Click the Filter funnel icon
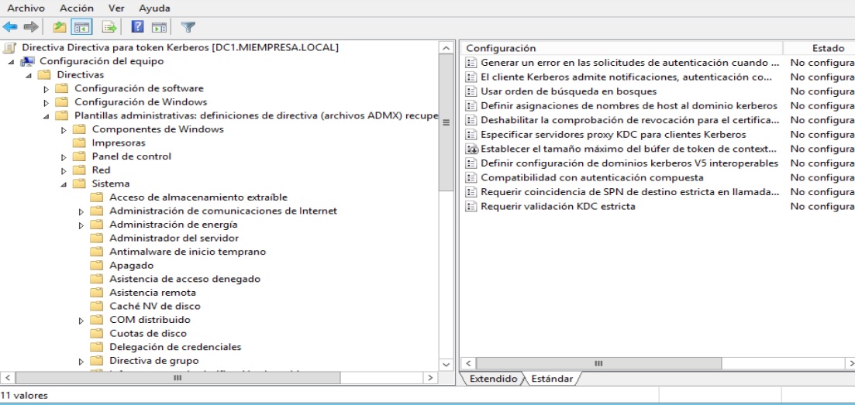855x405 pixels. coord(188,27)
